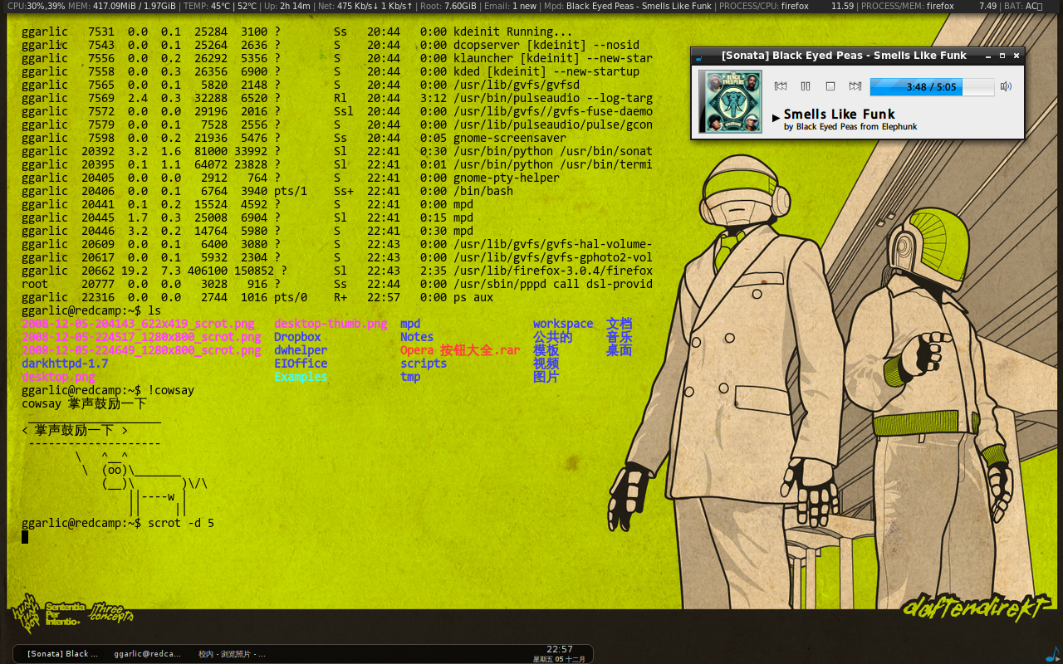Skip to next track in Sonata
The image size is (1063, 664).
(855, 86)
